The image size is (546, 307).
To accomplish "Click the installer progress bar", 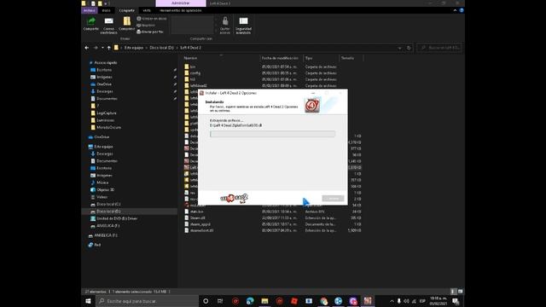I will pos(273,134).
